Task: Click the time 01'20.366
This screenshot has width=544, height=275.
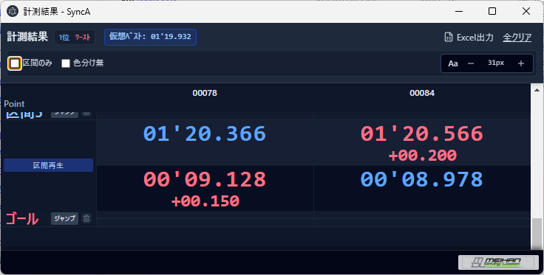Action: 205,134
